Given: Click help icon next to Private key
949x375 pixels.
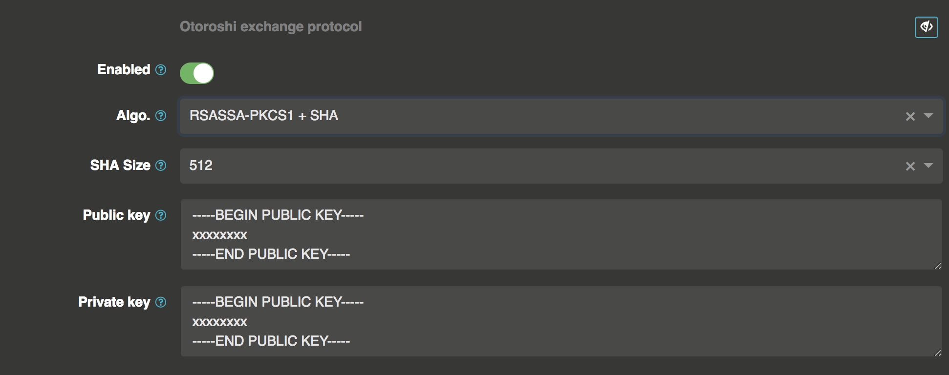Looking at the screenshot, I should 161,302.
